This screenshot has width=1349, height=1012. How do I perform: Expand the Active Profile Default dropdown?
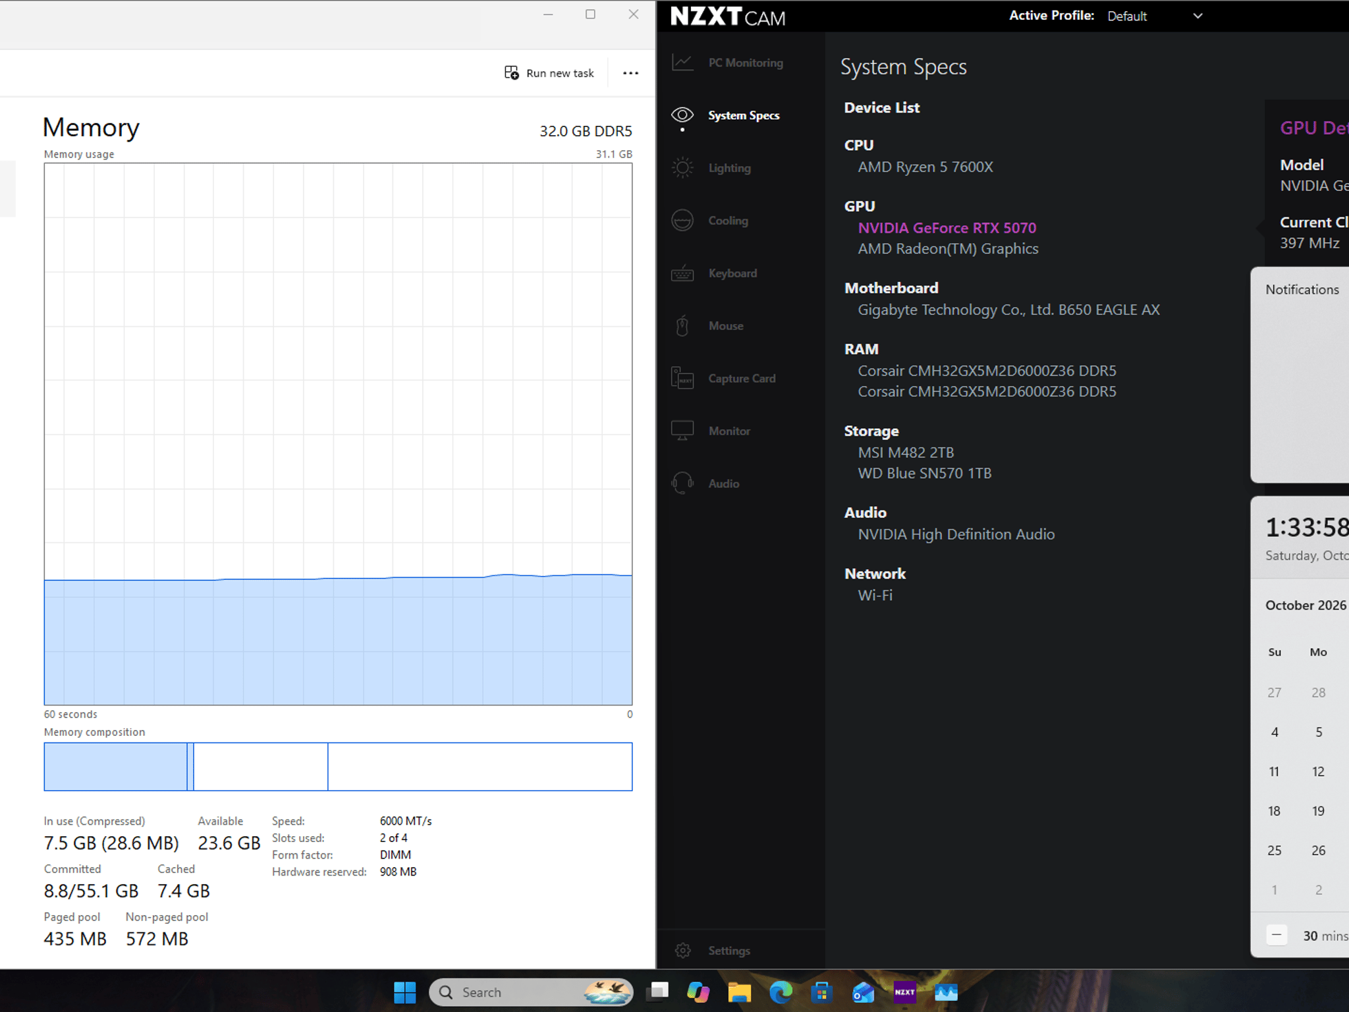(x=1155, y=16)
